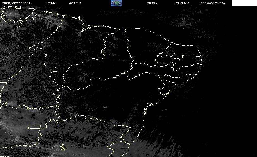Click the INPE/CPTEC/DSA header label
Screen dimensions: 257x157
point(16,3)
